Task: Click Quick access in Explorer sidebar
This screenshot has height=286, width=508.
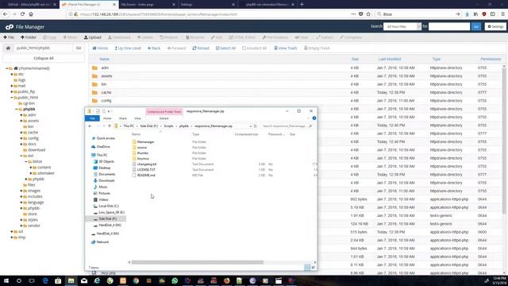Action: tap(106, 138)
